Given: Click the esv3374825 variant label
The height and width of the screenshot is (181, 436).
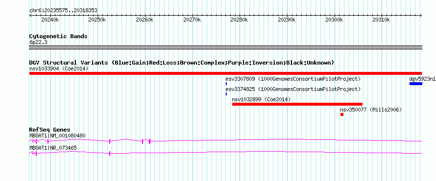Looking at the screenshot, I should (293, 89).
